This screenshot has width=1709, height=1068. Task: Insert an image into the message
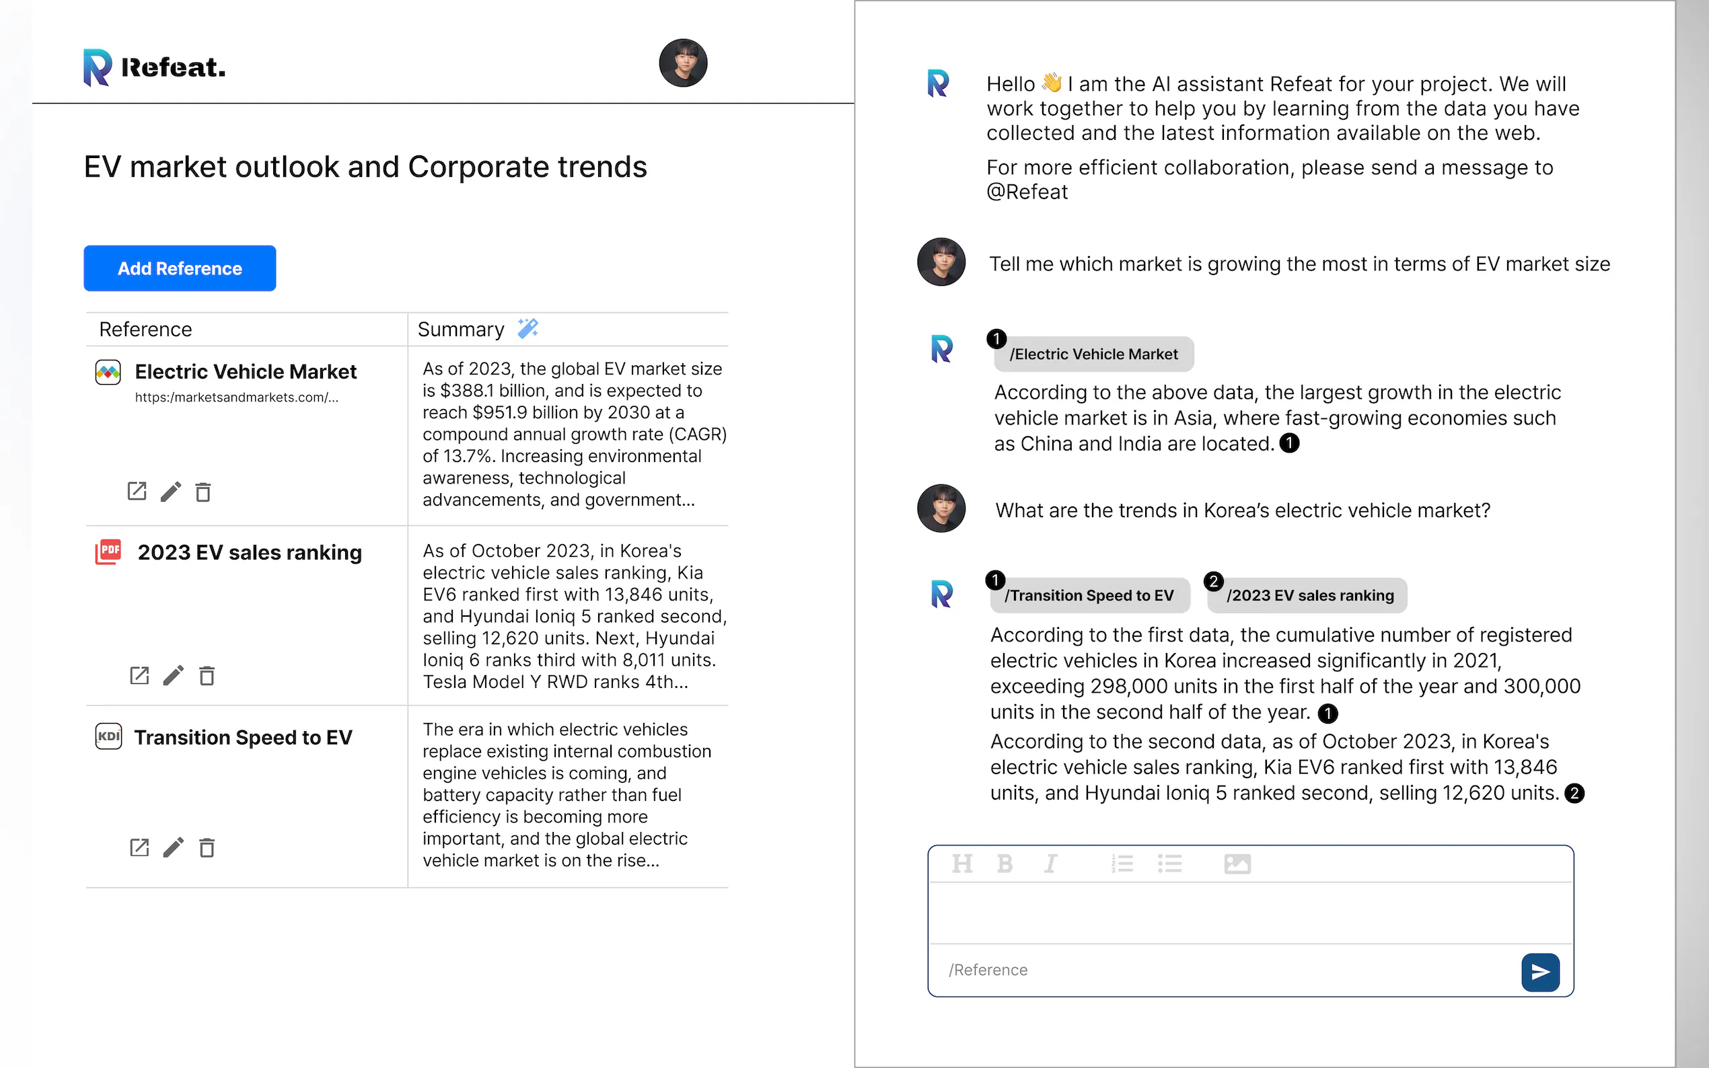(x=1237, y=864)
